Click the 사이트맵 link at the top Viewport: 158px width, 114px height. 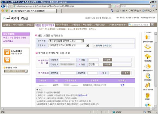[x=144, y=18]
